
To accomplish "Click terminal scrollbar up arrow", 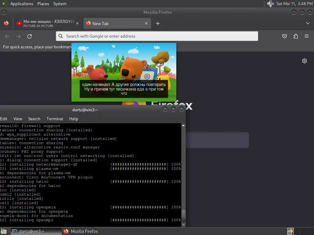I will [183, 125].
